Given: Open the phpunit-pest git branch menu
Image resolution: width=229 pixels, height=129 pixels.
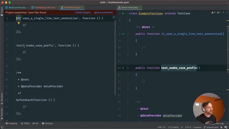Looking at the screenshot, I should click(211, 127).
